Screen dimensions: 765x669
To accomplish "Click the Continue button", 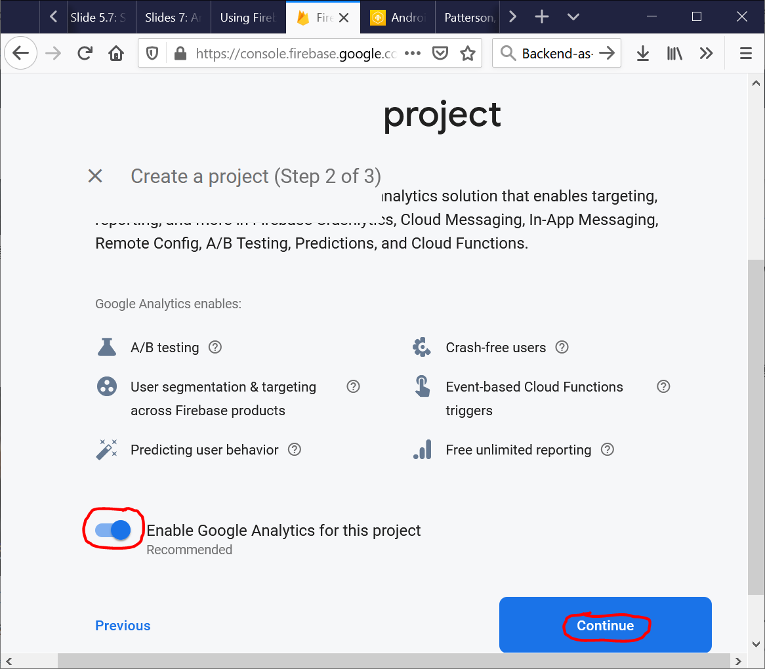I will [605, 625].
